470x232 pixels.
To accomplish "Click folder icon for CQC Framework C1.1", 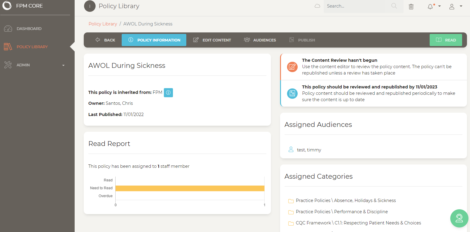I will (x=291, y=223).
